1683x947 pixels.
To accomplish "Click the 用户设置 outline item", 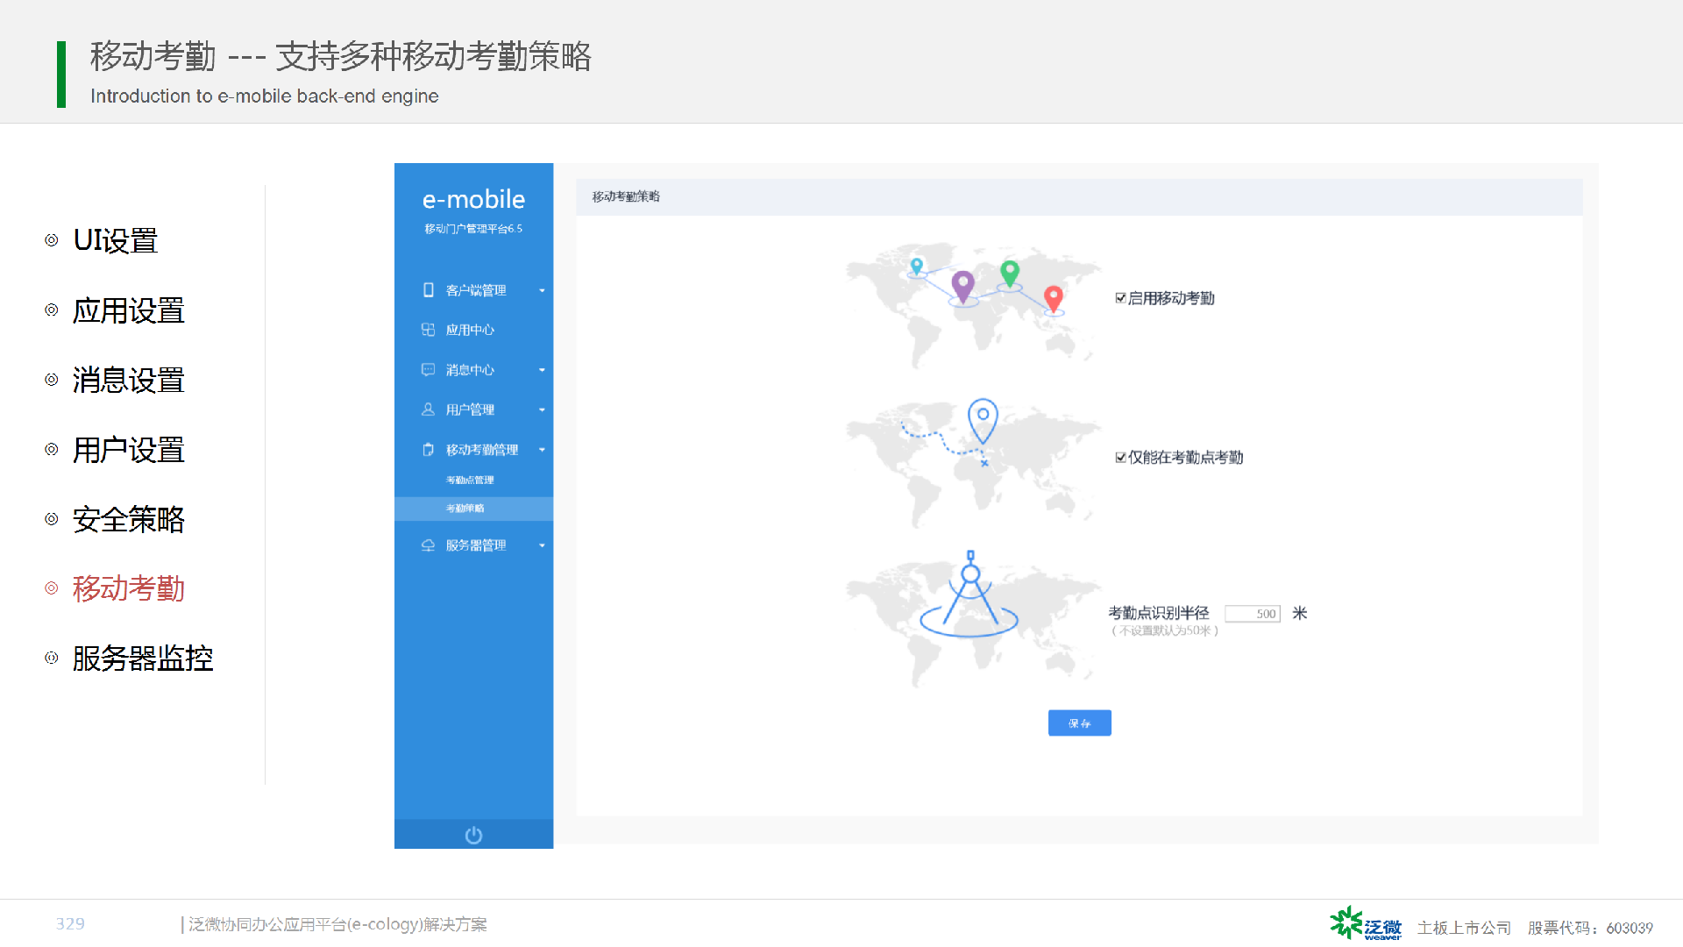I will click(128, 450).
